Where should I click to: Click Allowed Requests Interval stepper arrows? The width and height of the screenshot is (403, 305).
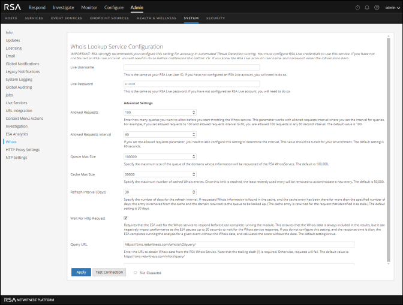point(194,134)
